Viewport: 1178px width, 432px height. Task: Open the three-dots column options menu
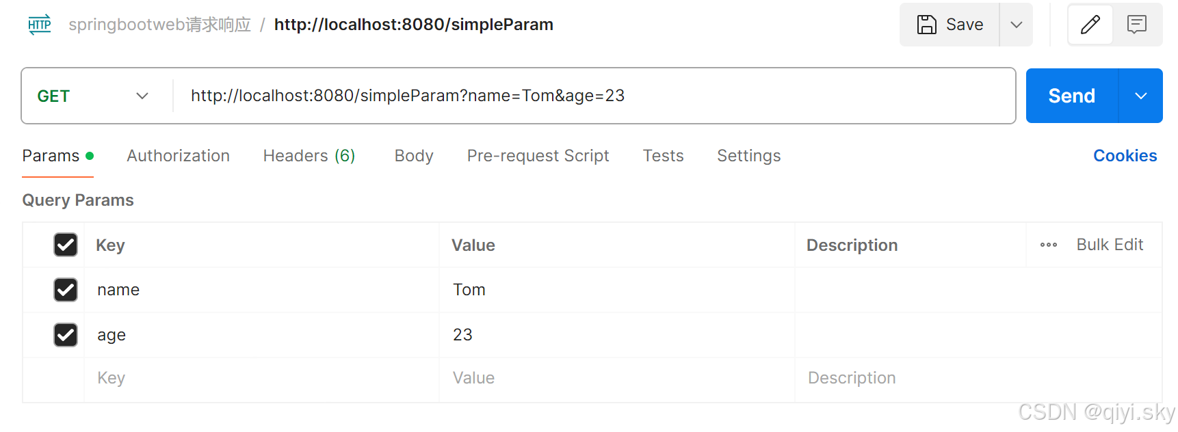click(1049, 245)
